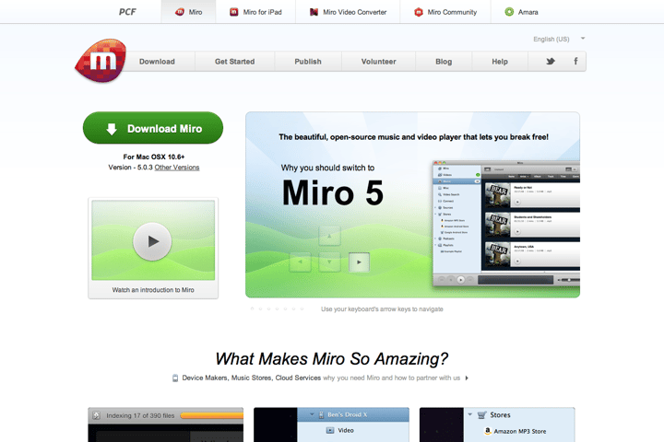Click the Miro 5 slideshow banner

[x=412, y=204]
